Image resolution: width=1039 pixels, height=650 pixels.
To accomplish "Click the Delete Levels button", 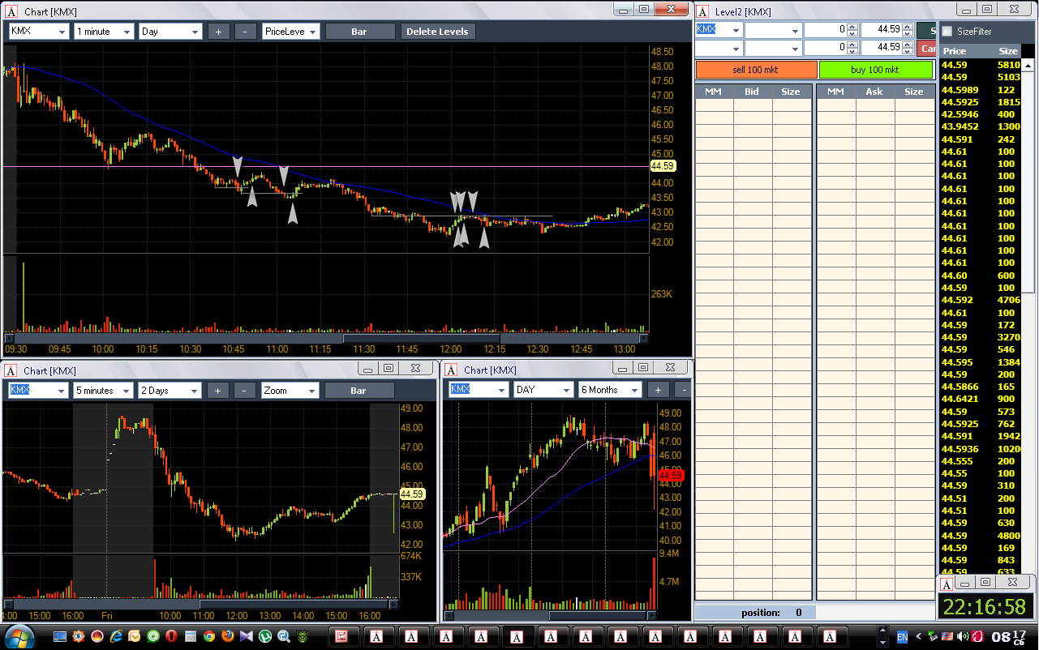I will tap(437, 32).
